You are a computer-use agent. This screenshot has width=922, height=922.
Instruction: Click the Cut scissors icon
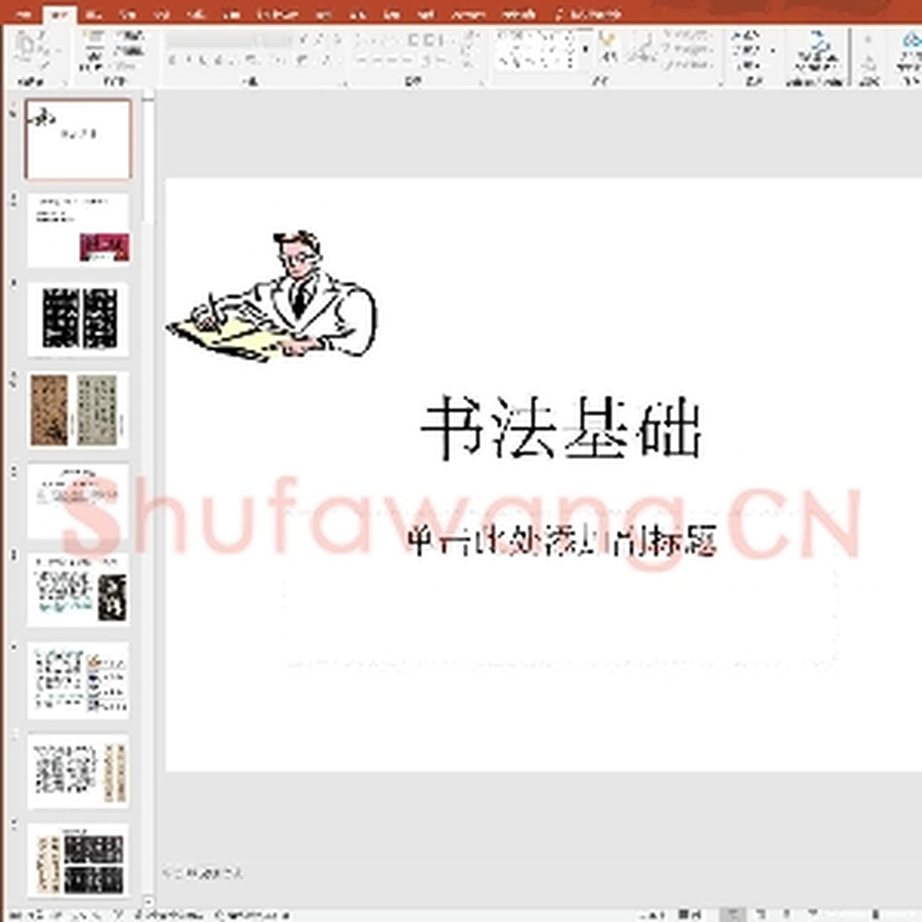[x=42, y=34]
